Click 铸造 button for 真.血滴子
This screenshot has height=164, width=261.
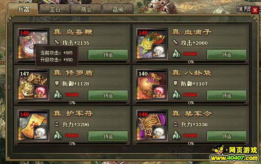pyautogui.click(x=226, y=54)
